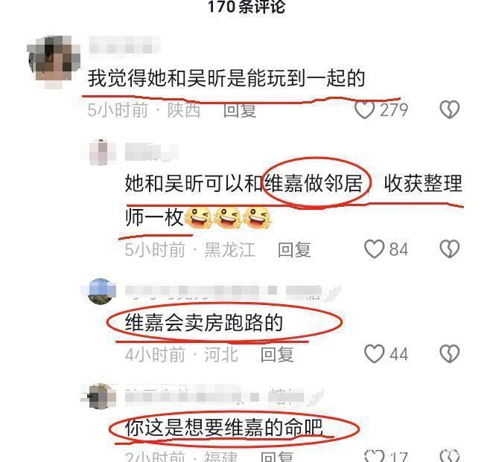Image resolution: width=490 pixels, height=462 pixels.
Task: Open the blurred username of top commenter
Action: coord(124,47)
